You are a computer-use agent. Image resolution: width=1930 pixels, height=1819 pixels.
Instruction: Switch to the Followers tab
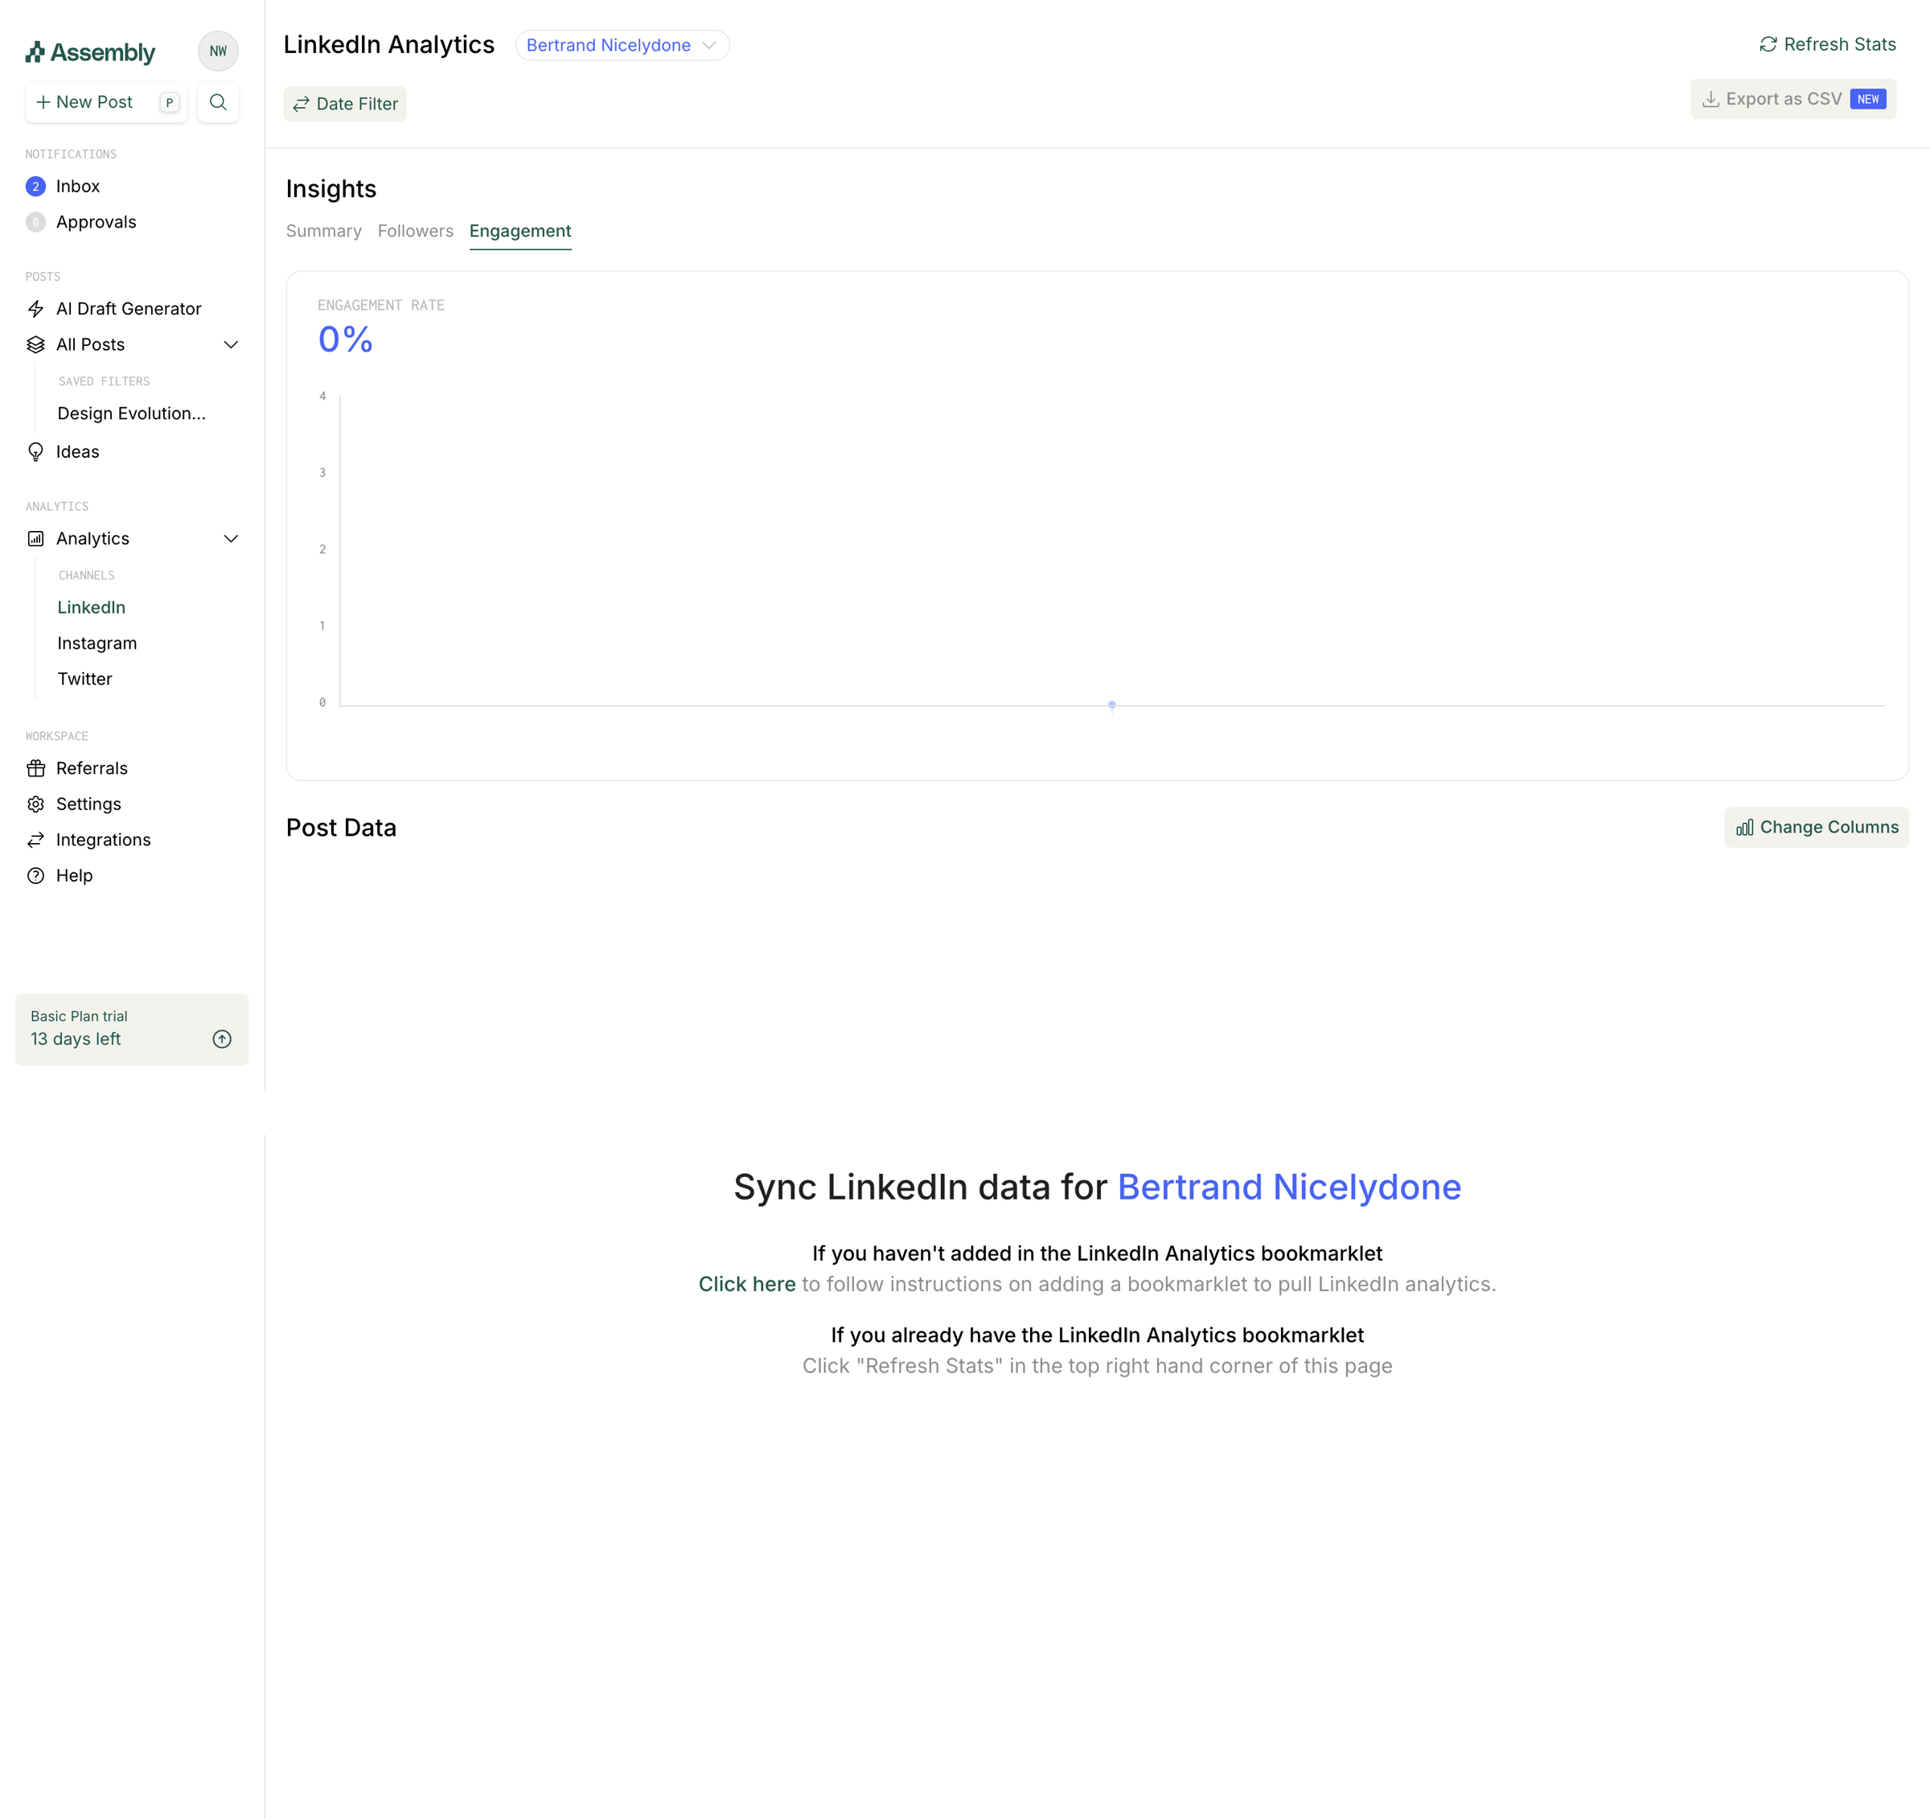416,231
